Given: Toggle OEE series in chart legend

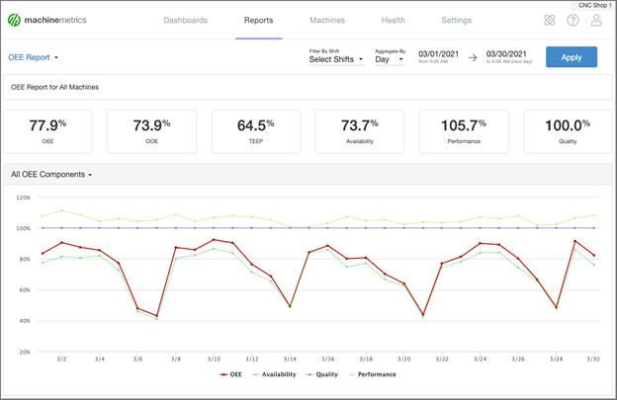Looking at the screenshot, I should 233,374.
